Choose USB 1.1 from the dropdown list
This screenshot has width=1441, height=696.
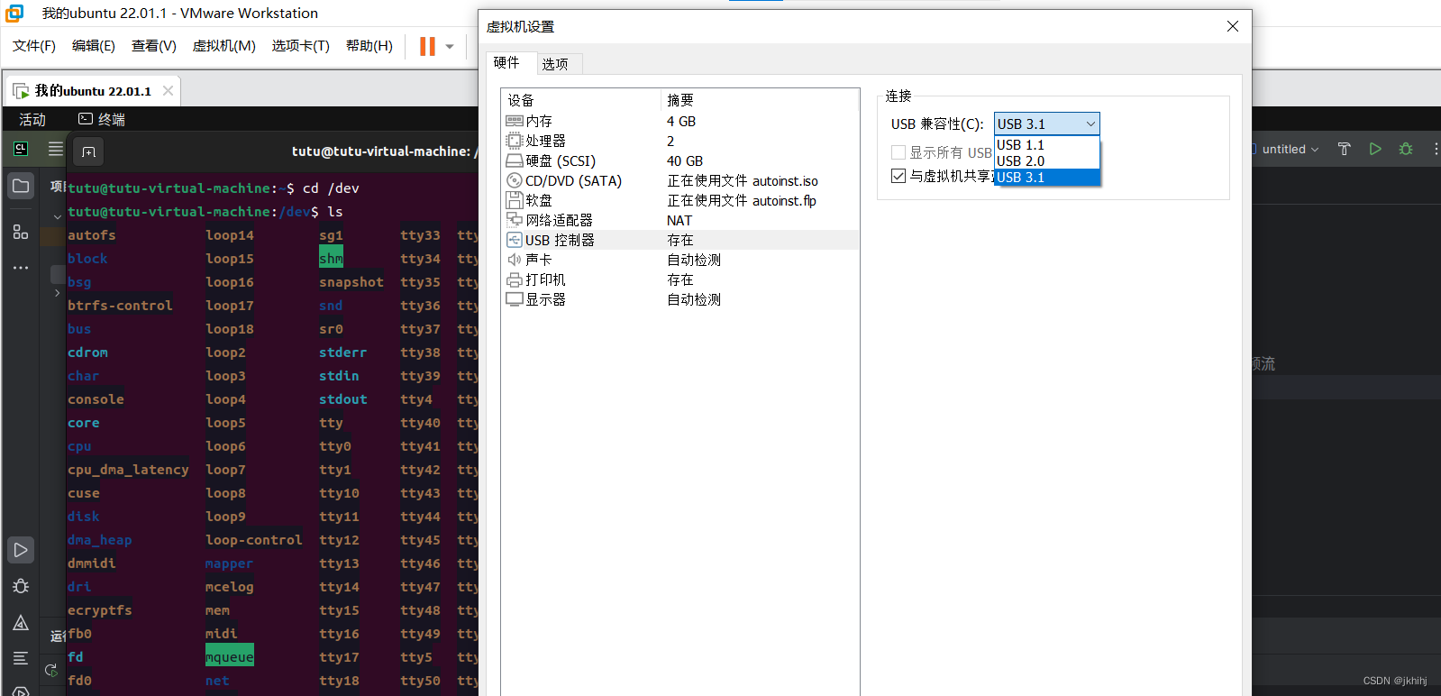(1046, 145)
